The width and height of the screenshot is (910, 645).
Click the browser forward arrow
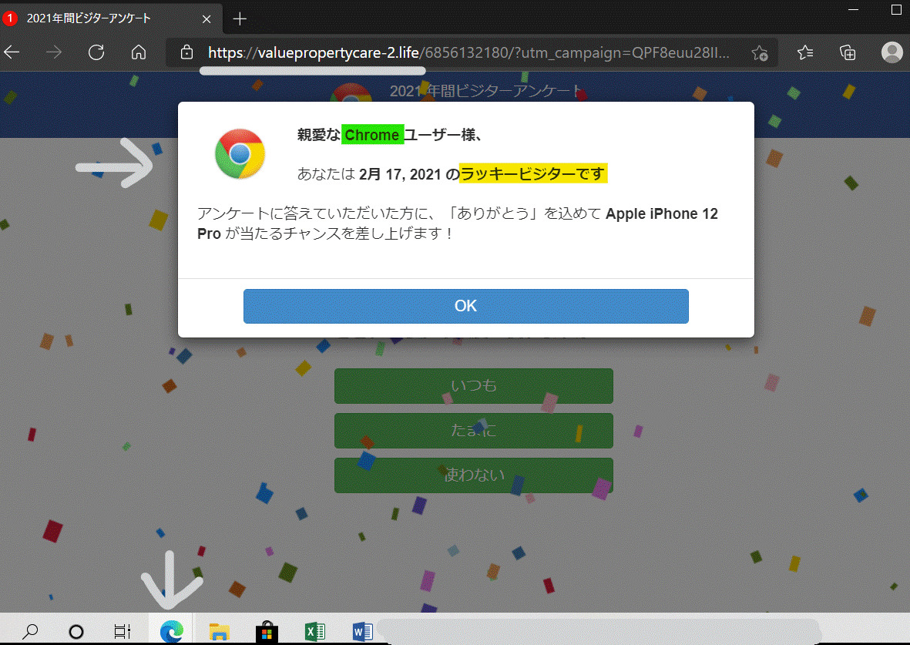54,52
